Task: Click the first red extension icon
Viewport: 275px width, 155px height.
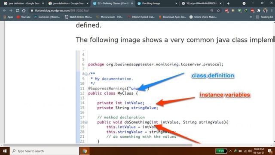Action: 226,11
